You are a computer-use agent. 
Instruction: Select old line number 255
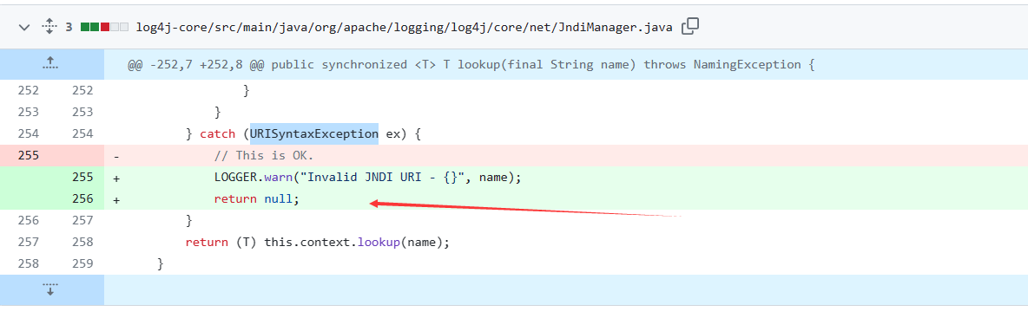coord(28,156)
